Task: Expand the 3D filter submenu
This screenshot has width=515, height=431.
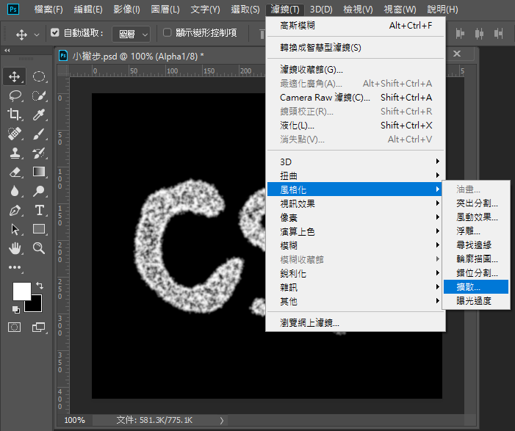Action: click(x=356, y=162)
